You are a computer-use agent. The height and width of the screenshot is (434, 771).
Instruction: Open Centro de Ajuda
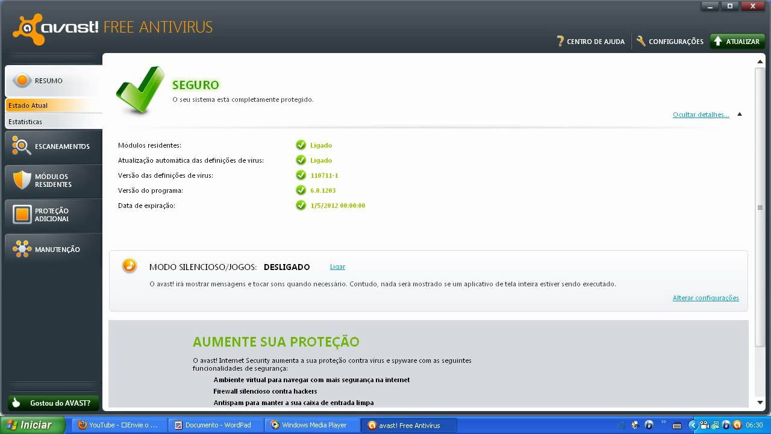click(590, 42)
